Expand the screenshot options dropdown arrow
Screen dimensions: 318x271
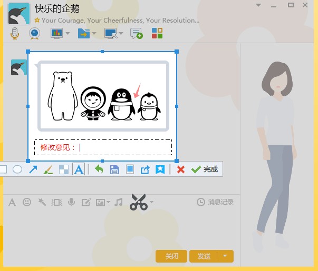(x=152, y=202)
